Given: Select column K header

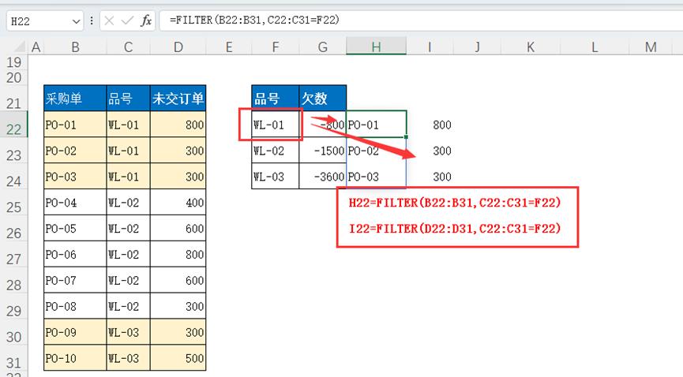Looking at the screenshot, I should [531, 47].
